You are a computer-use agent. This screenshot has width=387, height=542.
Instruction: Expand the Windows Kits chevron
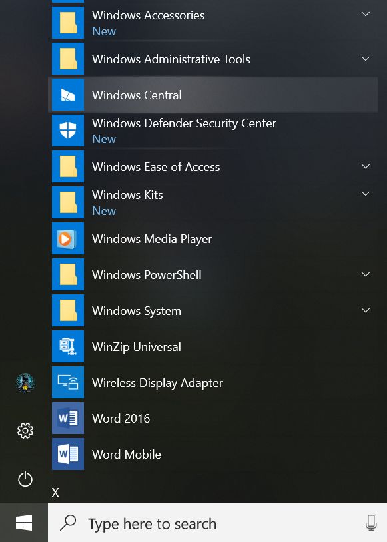tap(366, 194)
